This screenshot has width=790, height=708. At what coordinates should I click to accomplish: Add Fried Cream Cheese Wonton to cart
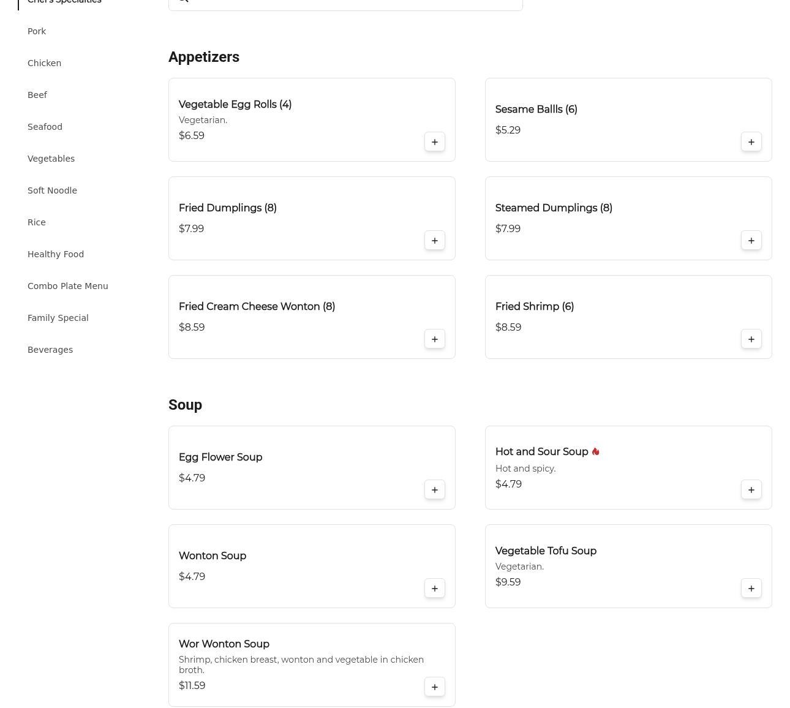[434, 339]
